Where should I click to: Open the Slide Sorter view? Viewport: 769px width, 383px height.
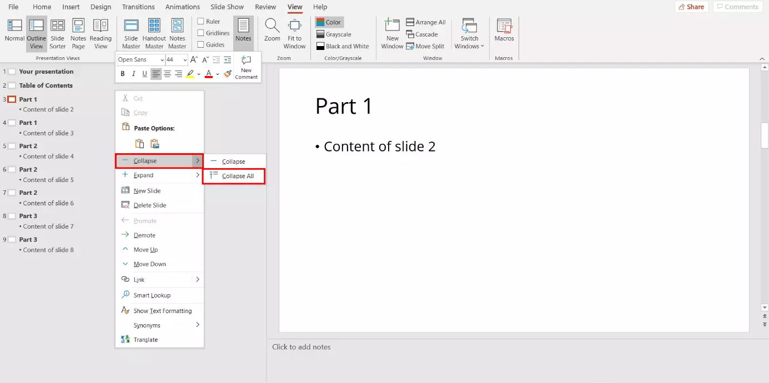(x=57, y=33)
